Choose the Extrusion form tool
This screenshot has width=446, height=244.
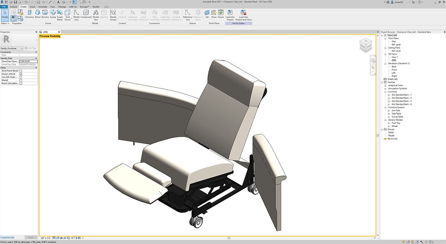pos(30,14)
